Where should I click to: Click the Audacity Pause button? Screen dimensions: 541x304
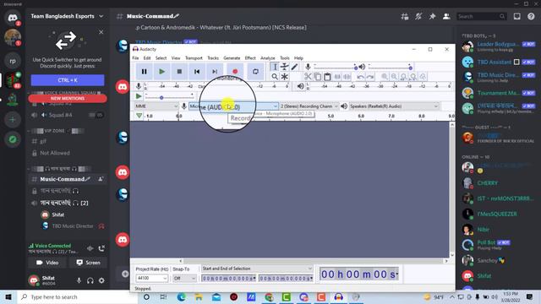pos(145,71)
